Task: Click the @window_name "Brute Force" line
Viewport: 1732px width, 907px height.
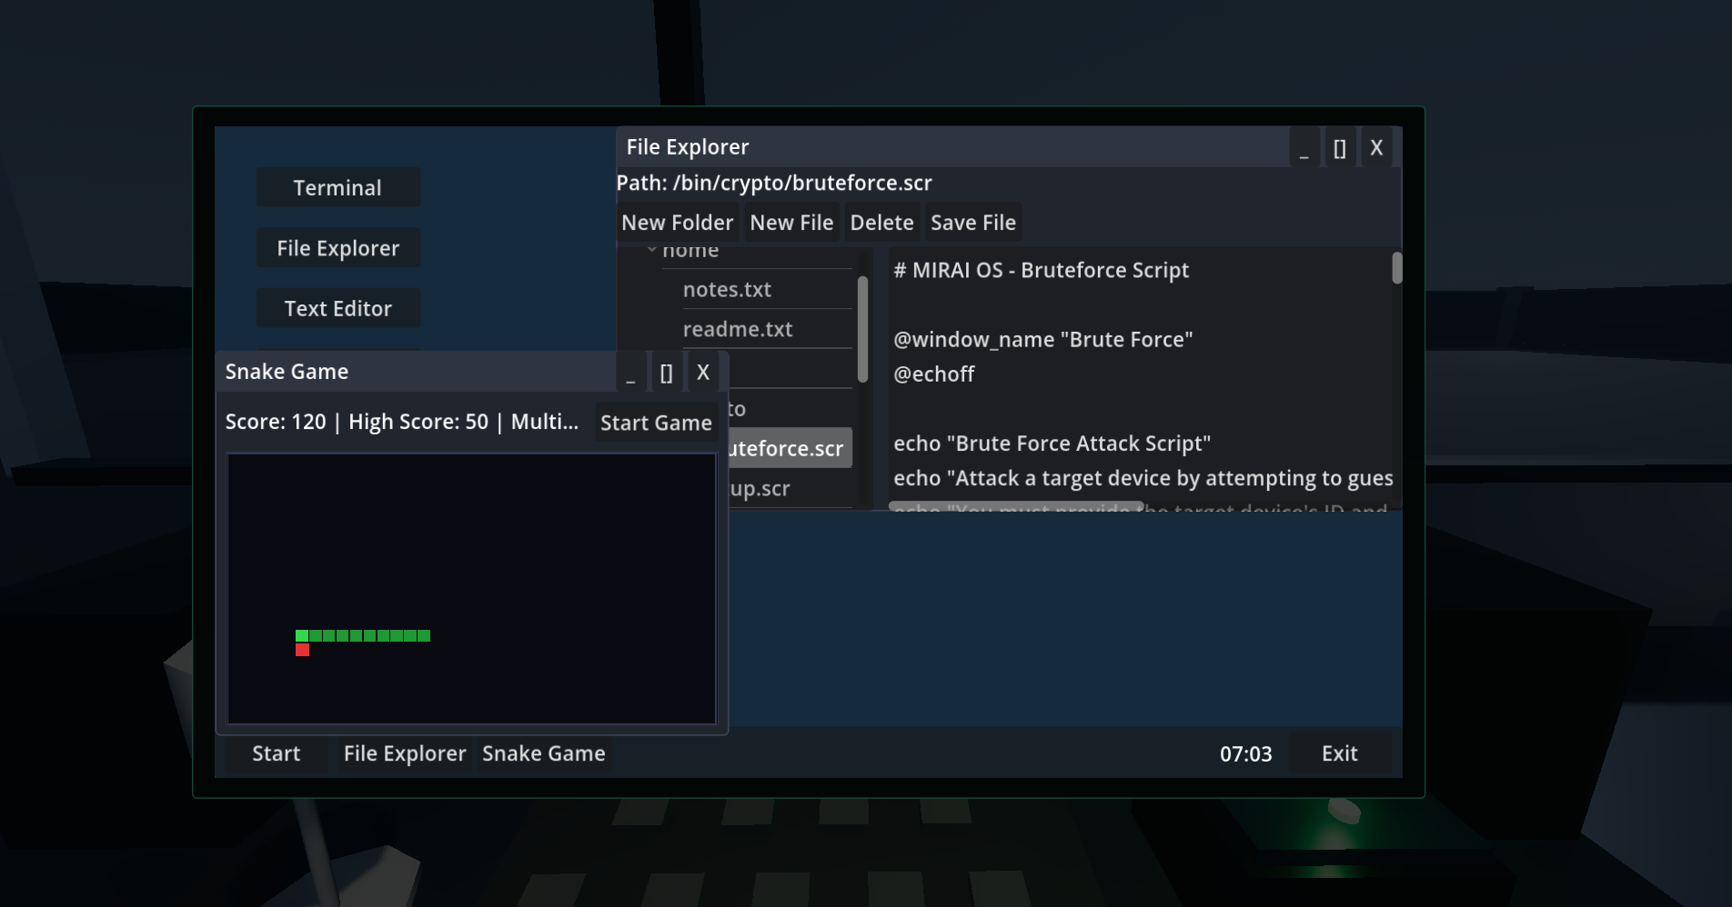Action: click(x=1042, y=340)
